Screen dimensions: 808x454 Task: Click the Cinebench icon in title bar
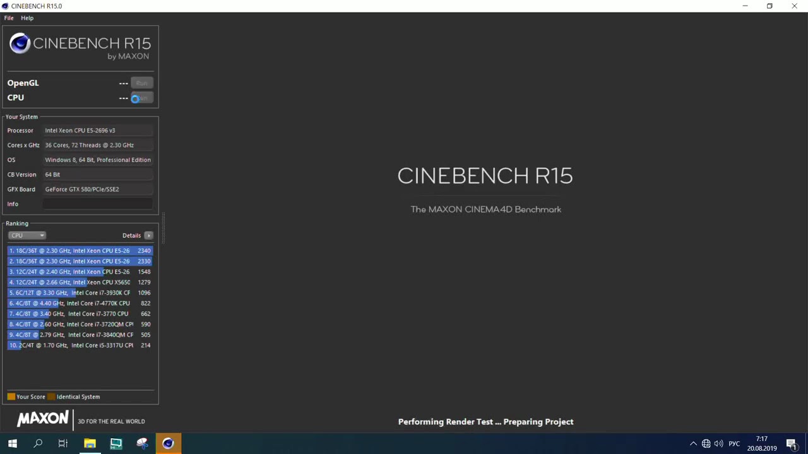coord(5,6)
